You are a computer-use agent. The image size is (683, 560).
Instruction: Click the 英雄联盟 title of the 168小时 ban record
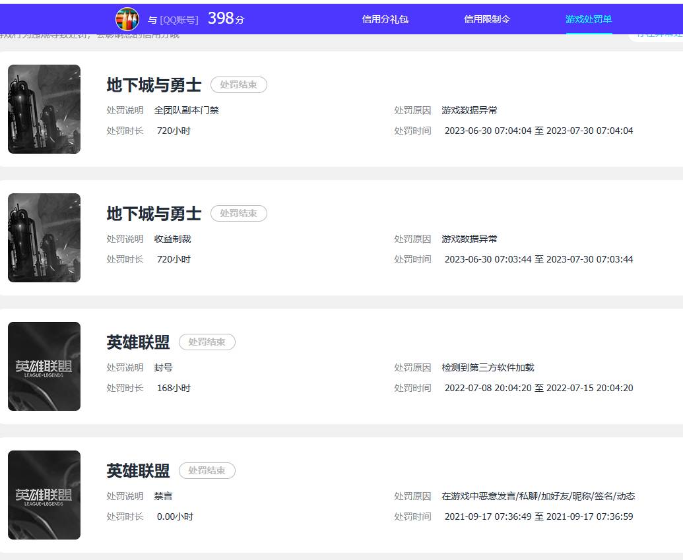pyautogui.click(x=138, y=342)
